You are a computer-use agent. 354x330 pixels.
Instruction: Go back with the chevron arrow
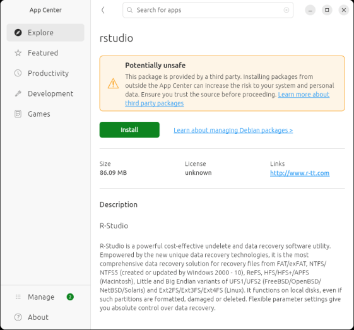pos(103,10)
